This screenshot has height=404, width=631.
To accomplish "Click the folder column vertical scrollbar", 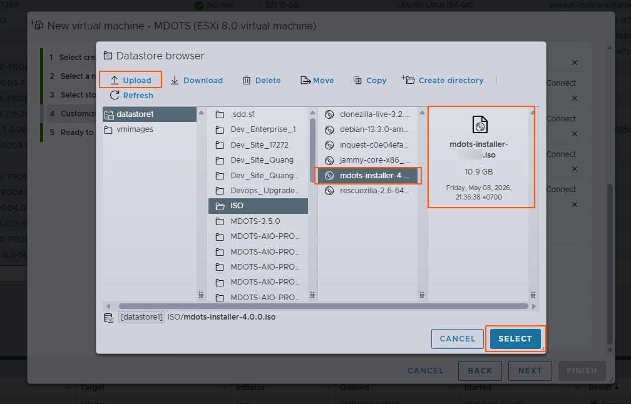I will [x=313, y=150].
